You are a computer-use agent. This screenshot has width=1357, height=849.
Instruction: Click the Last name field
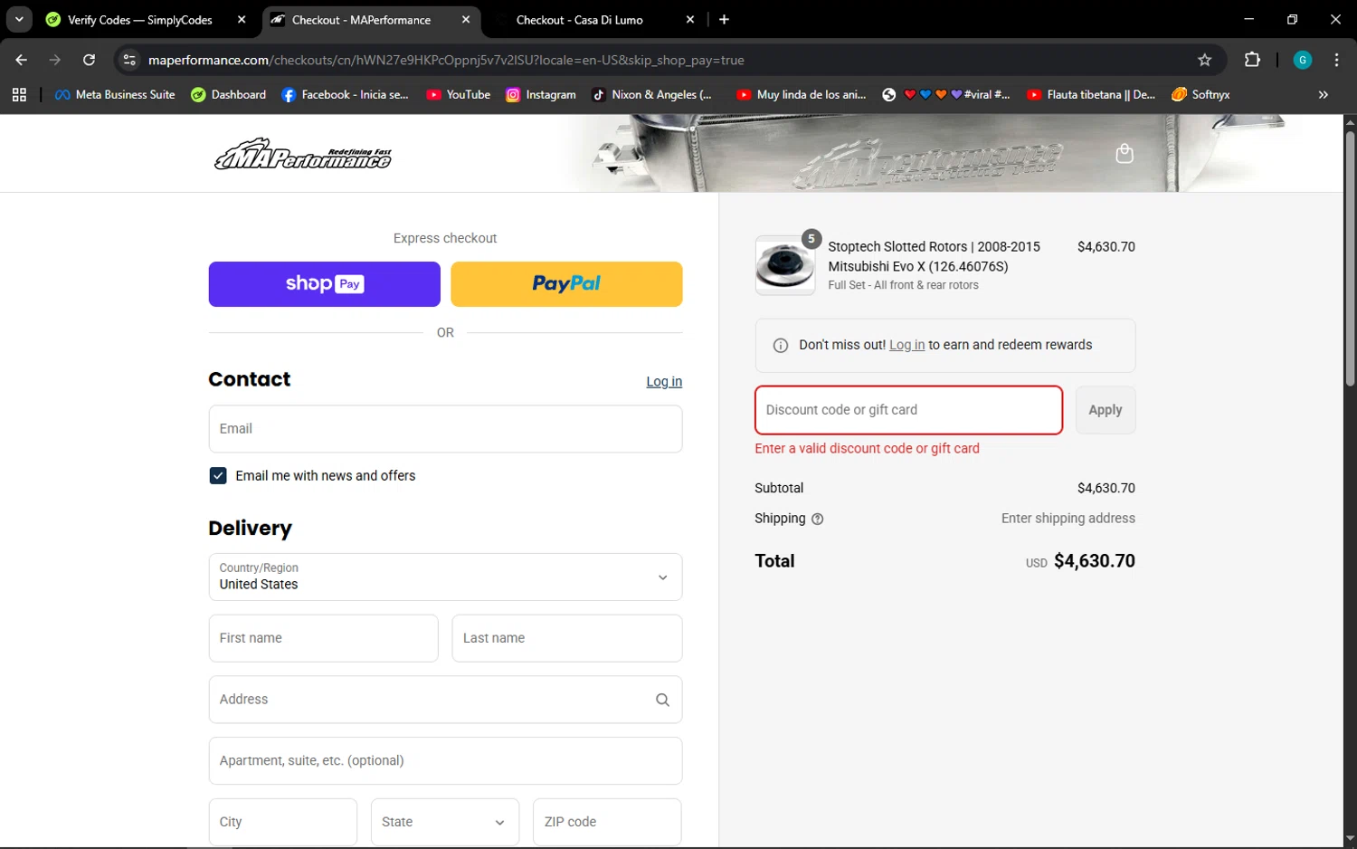[x=567, y=638]
